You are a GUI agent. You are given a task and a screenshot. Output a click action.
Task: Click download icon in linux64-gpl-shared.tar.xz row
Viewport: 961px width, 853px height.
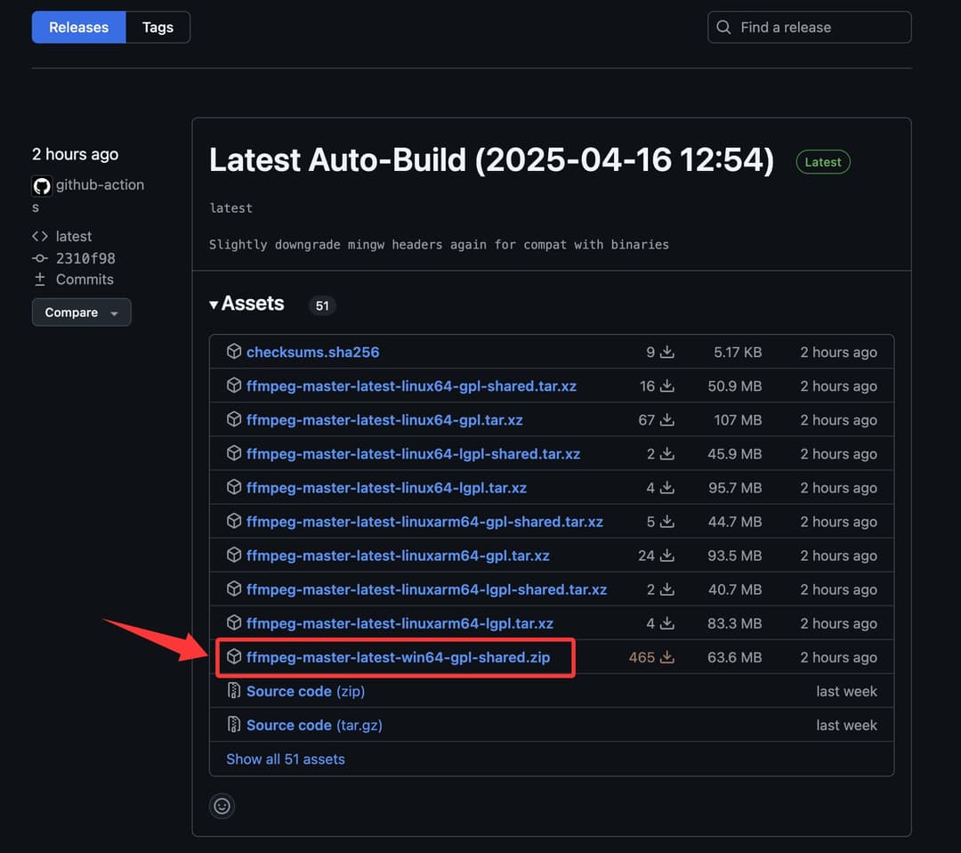667,386
